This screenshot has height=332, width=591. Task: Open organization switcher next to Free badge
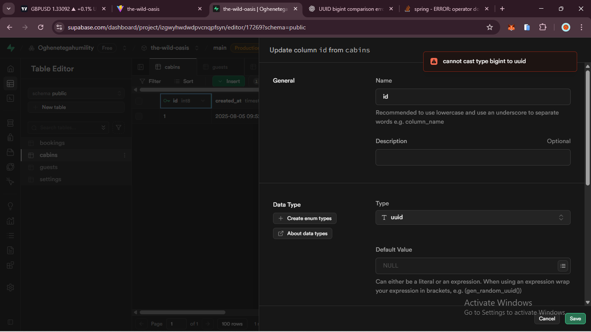[x=125, y=48]
